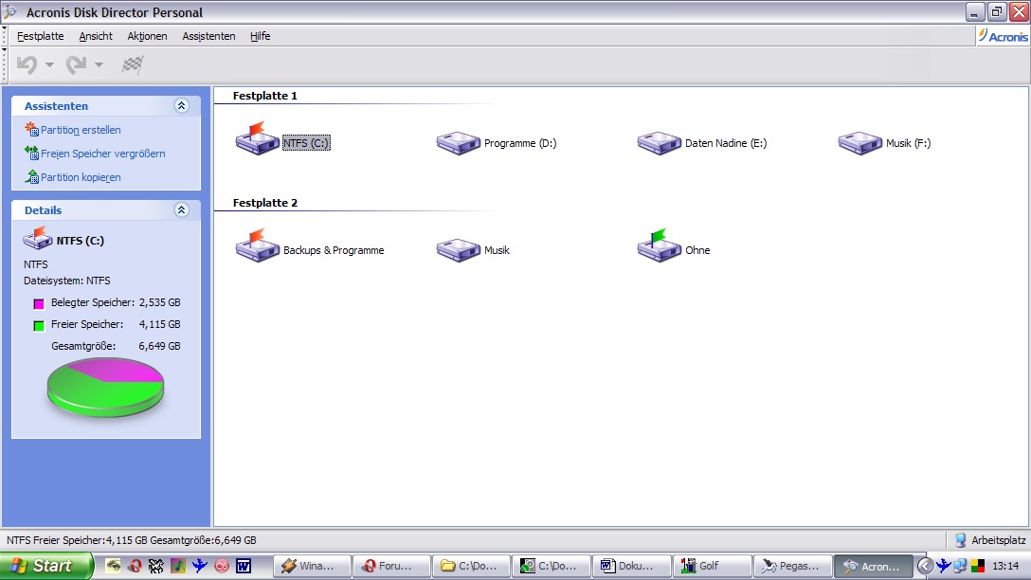Click the Acron... taskbar button
Screen dimensions: 1031x580
[x=873, y=566]
